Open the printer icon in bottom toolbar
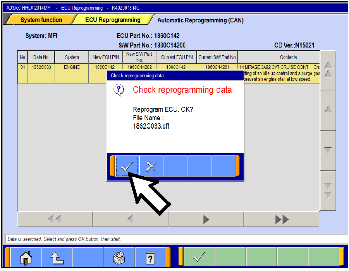Image resolution: width=349 pixels, height=271 pixels. [119, 258]
